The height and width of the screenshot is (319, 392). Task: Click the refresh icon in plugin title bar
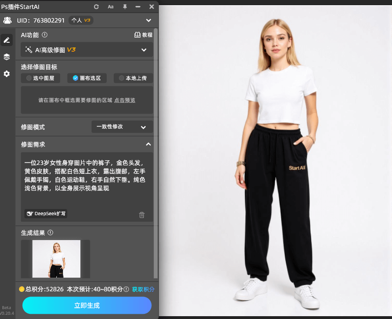96,7
